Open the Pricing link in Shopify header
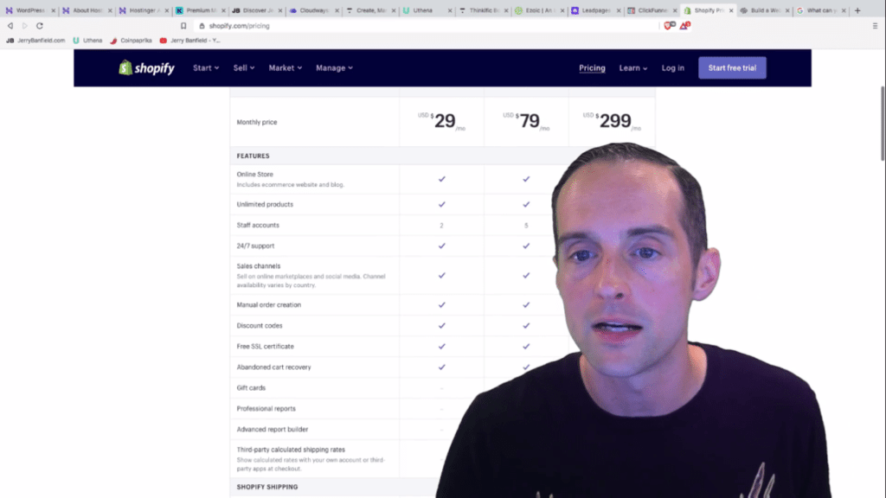Image resolution: width=886 pixels, height=498 pixels. pyautogui.click(x=592, y=67)
